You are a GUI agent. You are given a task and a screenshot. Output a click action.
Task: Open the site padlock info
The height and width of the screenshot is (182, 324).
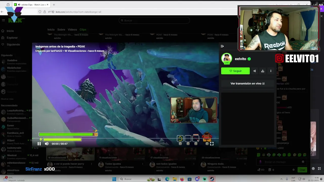click(x=45, y=12)
